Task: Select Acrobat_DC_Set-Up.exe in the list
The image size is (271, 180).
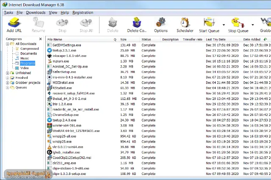Action: click(x=70, y=67)
